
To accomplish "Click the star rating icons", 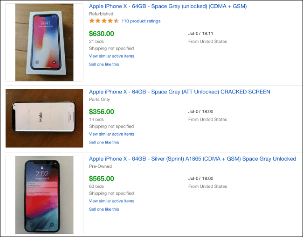I will pos(104,21).
